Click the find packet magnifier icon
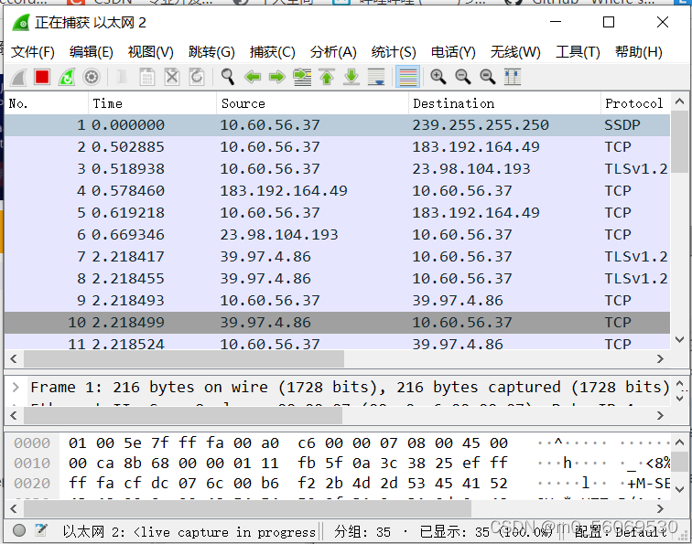692x544 pixels. pos(228,78)
